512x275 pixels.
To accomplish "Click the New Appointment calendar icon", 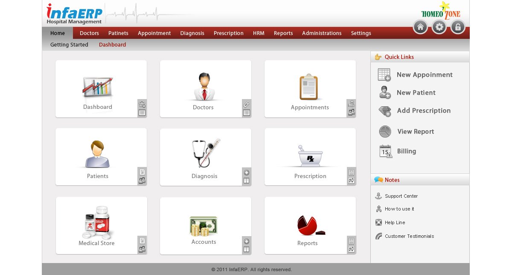I will [383, 74].
